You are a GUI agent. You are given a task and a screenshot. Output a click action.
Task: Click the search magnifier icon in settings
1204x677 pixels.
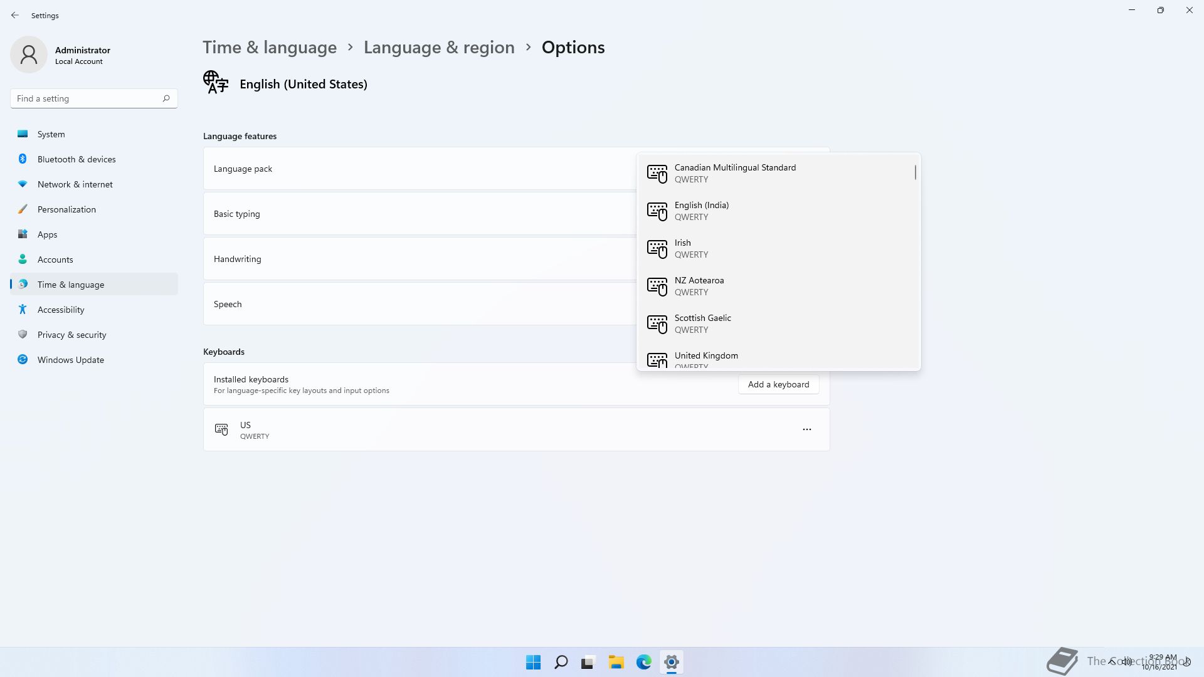(166, 98)
